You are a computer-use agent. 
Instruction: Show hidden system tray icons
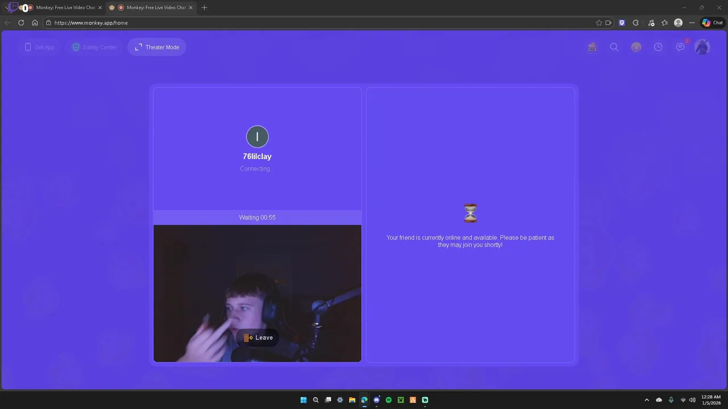click(647, 400)
